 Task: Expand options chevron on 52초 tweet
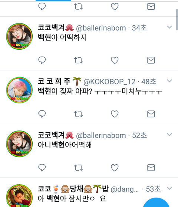tap(169, 135)
